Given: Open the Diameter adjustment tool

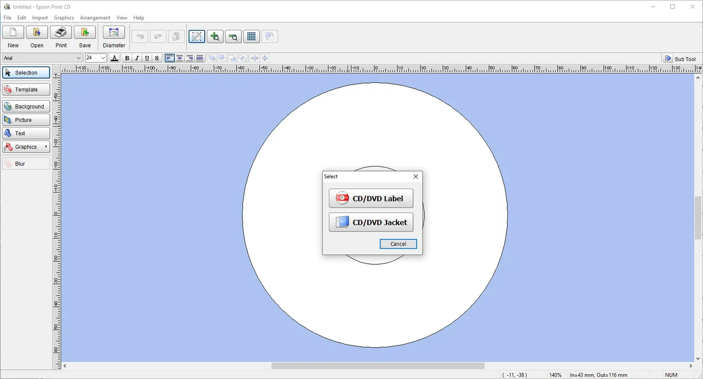Looking at the screenshot, I should pos(114,33).
